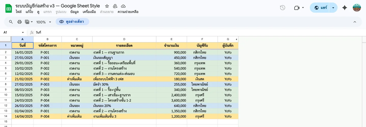Select row 14 header

[6, 116]
